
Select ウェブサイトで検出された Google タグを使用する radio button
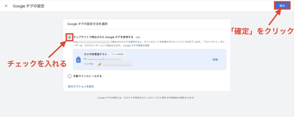(69, 37)
